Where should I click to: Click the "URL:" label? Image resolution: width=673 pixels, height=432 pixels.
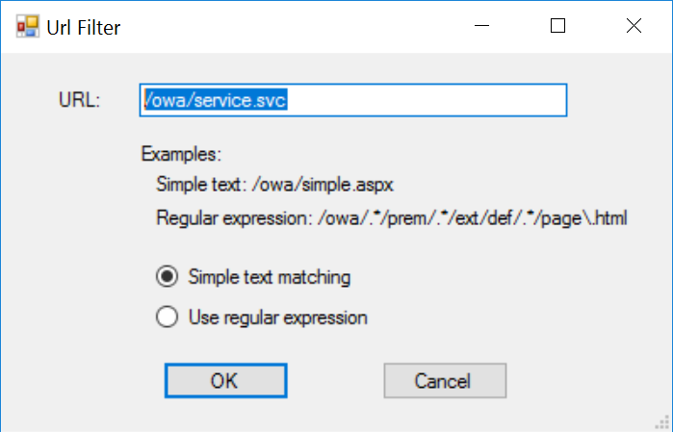coord(80,100)
